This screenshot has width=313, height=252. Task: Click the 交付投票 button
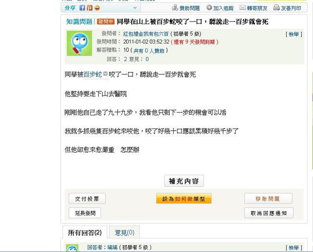[x=87, y=199]
